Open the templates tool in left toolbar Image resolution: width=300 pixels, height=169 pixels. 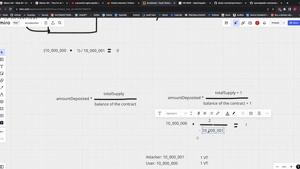click(x=2, y=60)
